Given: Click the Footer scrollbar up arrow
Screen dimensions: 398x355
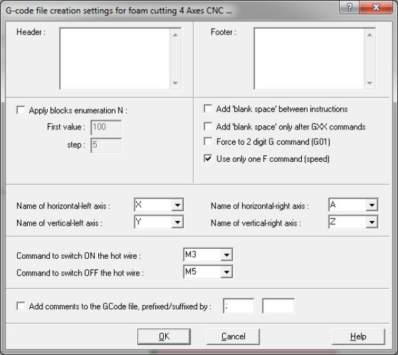Looking at the screenshot, I should pyautogui.click(x=369, y=35).
